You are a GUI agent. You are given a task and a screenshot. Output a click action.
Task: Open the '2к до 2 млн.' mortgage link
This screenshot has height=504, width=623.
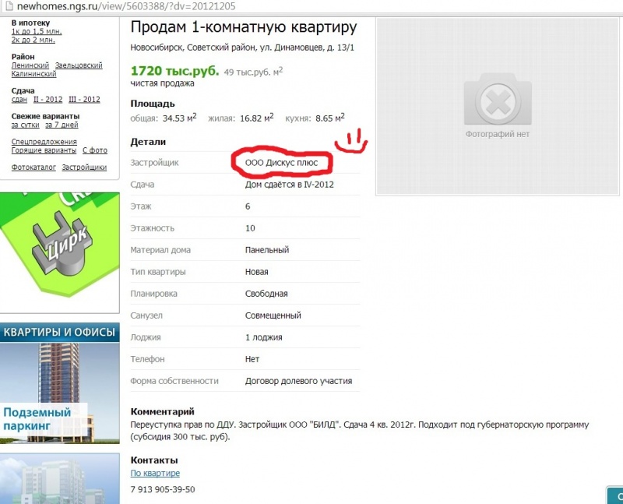[33, 40]
